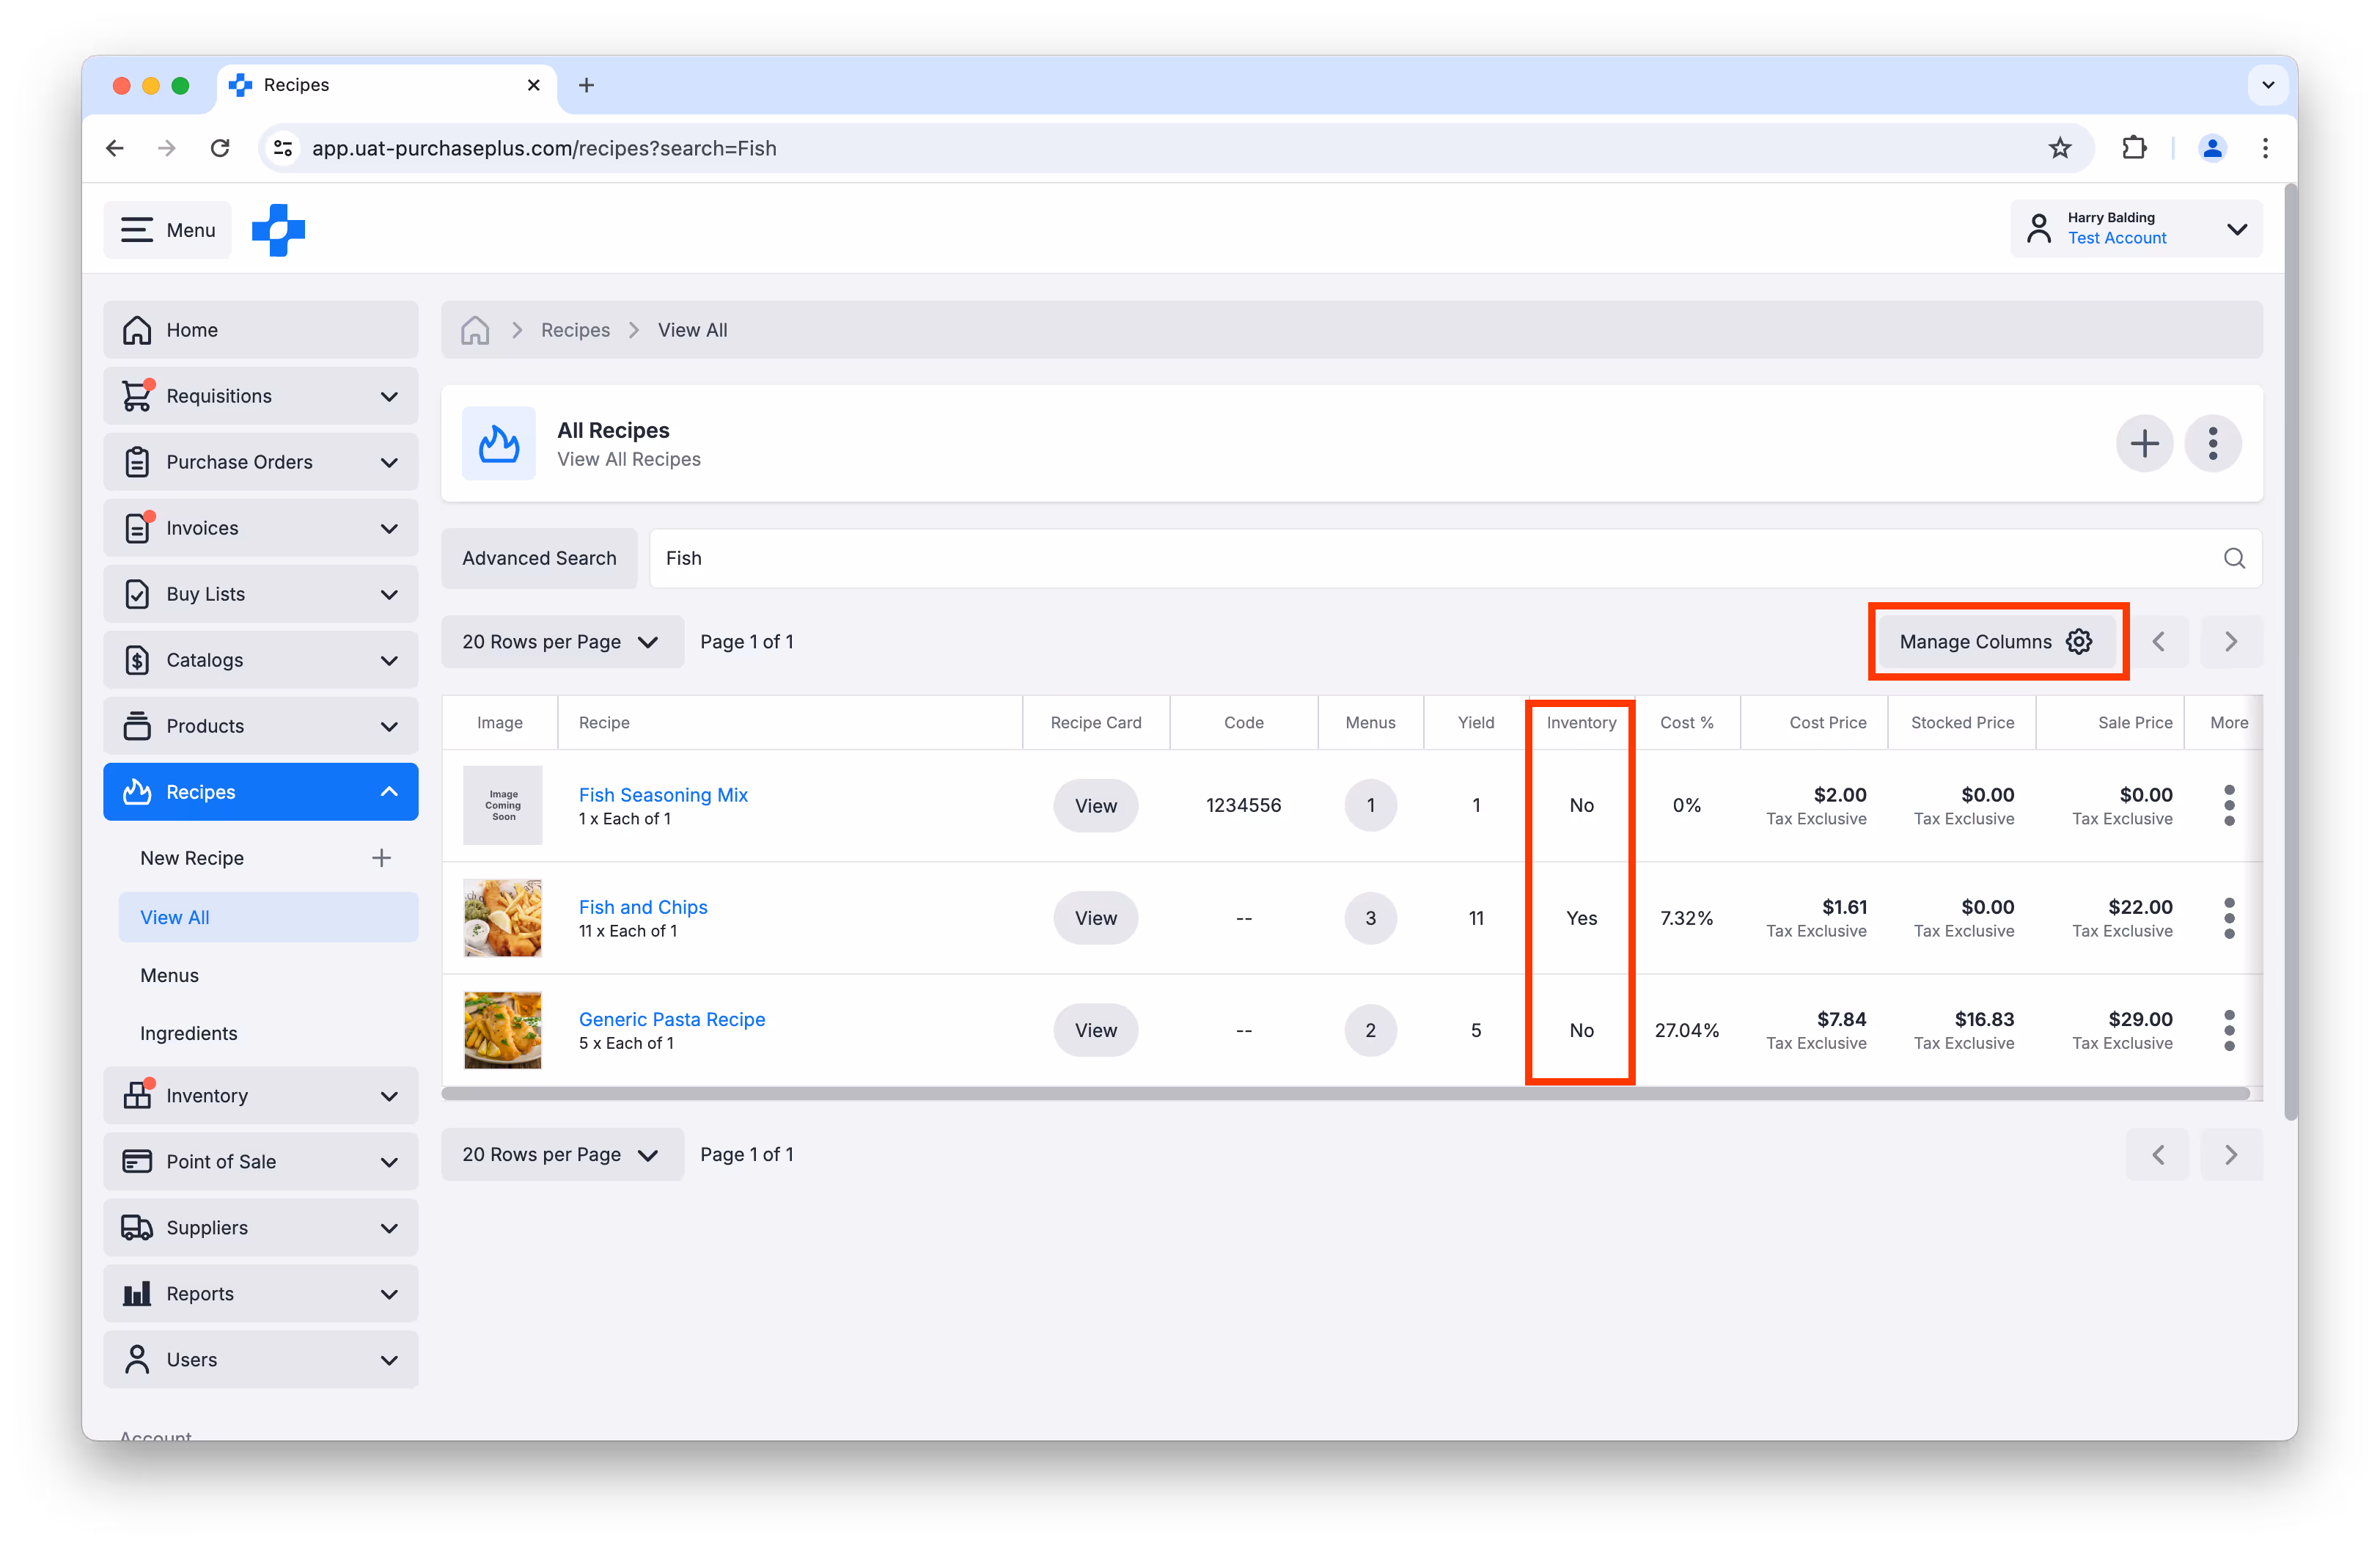Go to next page arrow at top
The width and height of the screenshot is (2380, 1549).
(x=2230, y=642)
